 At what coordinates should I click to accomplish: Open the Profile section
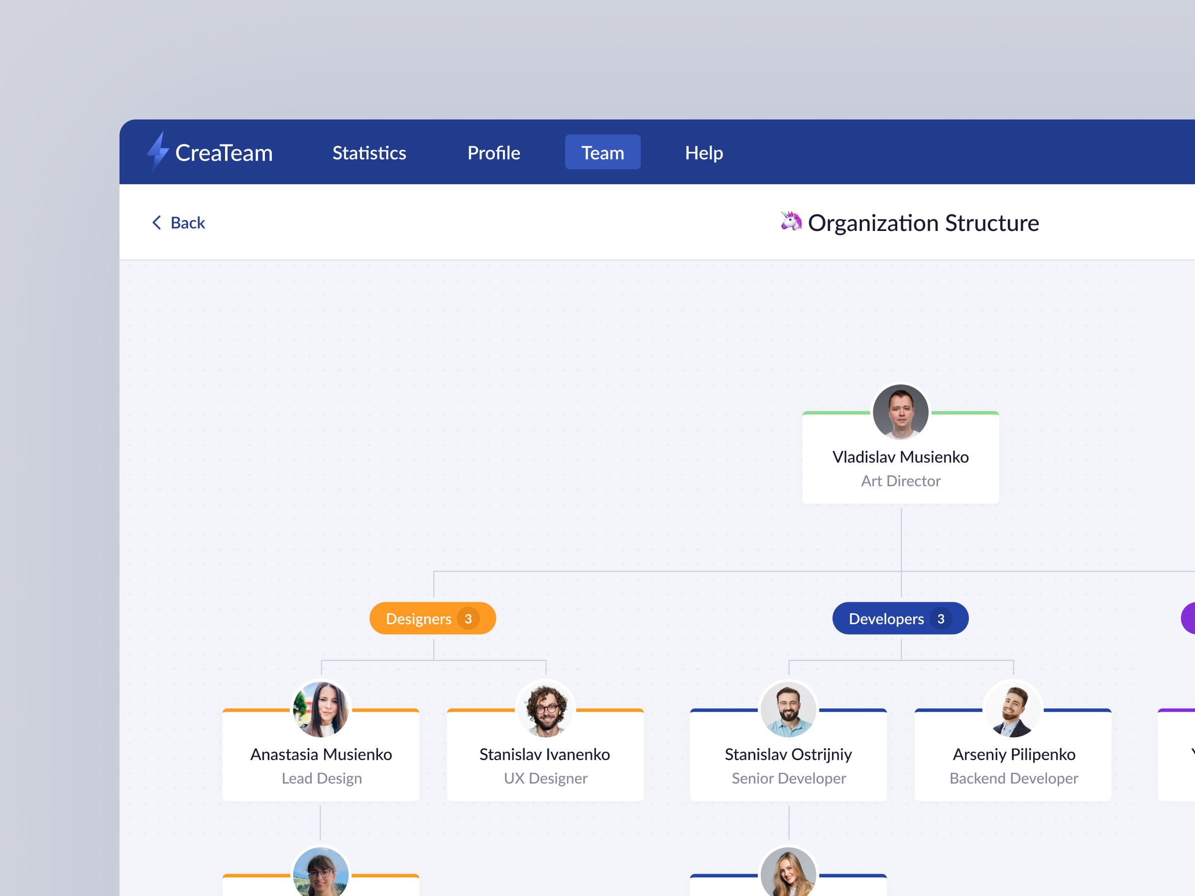pyautogui.click(x=493, y=152)
